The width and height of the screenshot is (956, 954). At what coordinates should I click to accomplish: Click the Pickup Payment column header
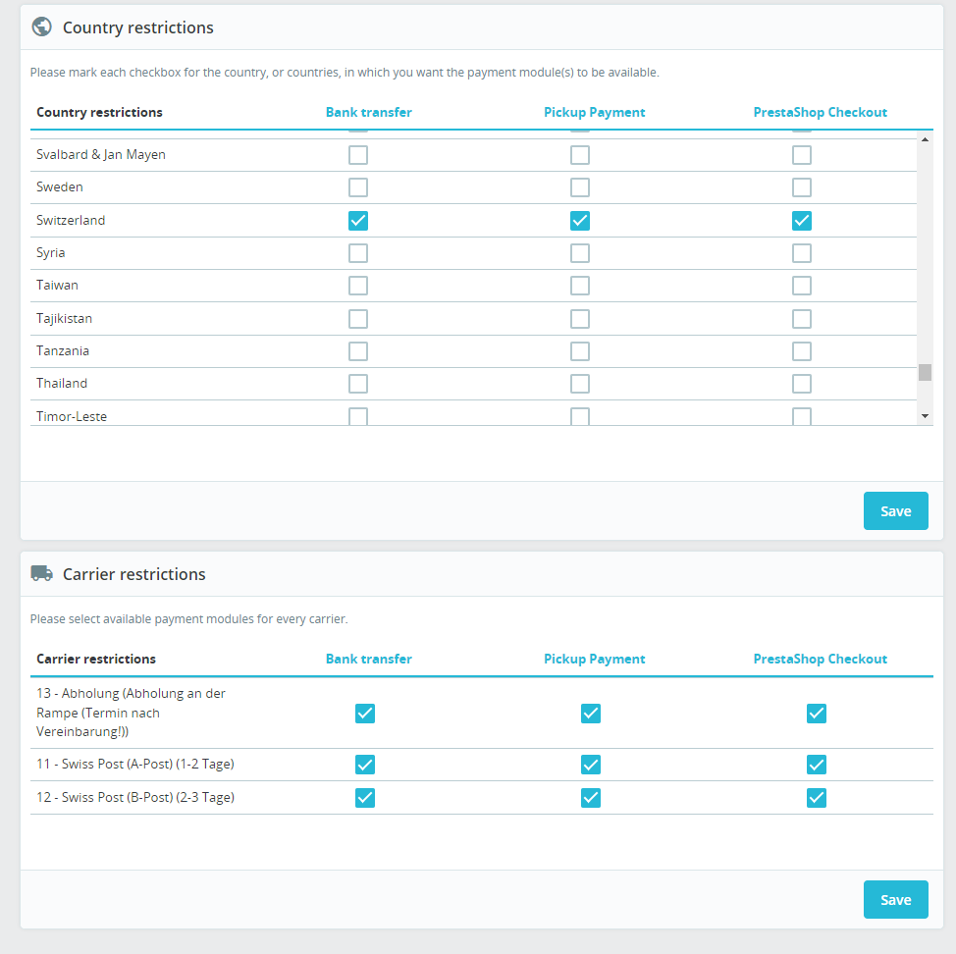(x=594, y=112)
